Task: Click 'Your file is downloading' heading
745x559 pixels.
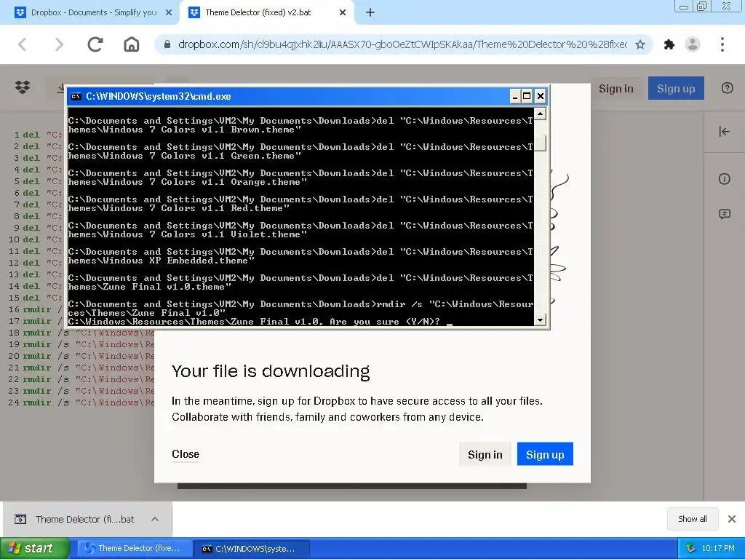Action: coord(271,370)
